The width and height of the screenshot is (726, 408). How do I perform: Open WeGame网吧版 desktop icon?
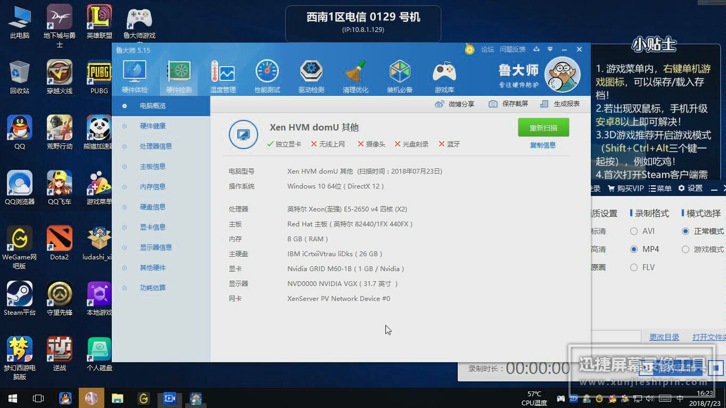pyautogui.click(x=20, y=248)
